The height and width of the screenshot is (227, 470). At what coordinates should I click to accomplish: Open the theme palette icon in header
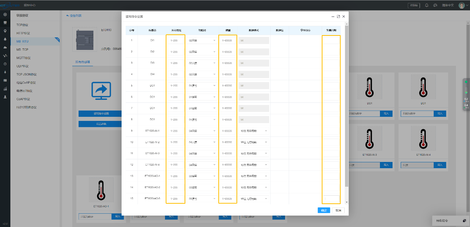[x=435, y=5]
